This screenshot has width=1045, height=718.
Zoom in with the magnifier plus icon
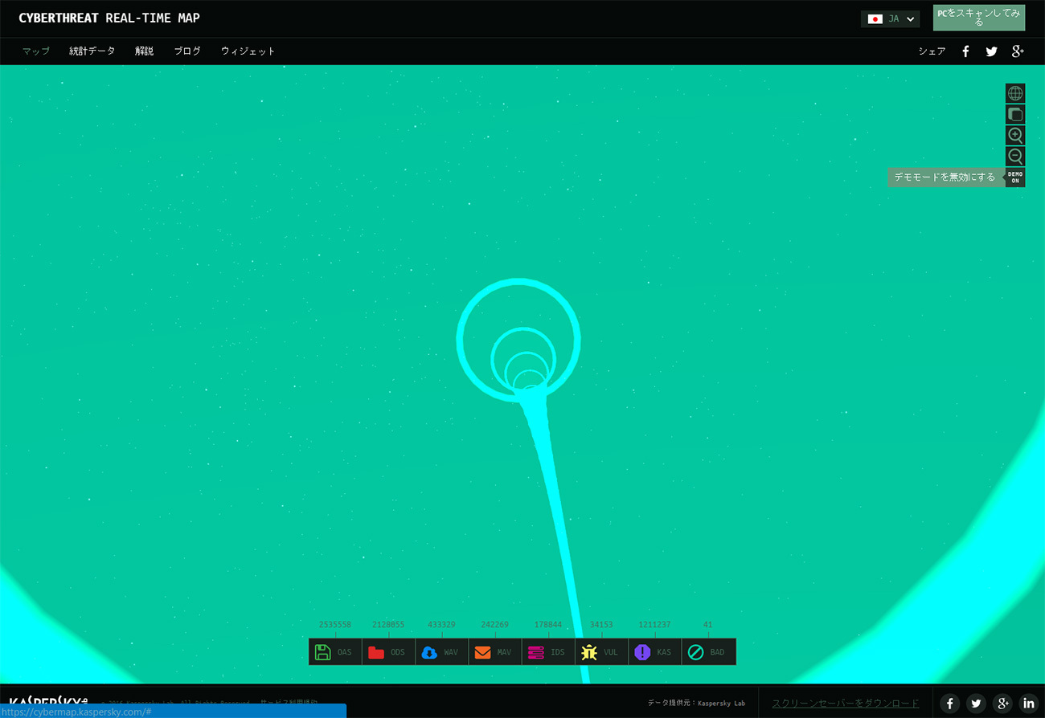point(1015,135)
